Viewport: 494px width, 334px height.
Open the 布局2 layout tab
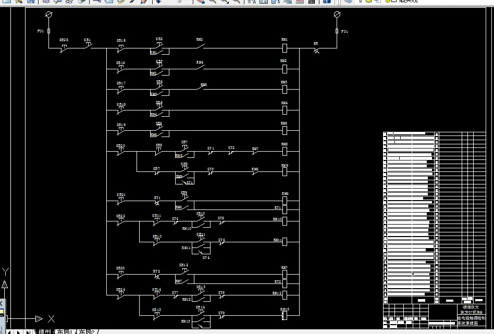click(x=87, y=331)
